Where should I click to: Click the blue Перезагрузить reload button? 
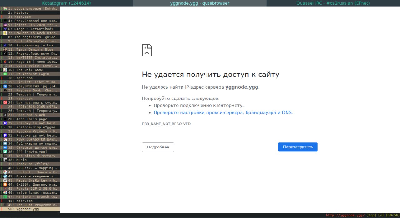point(298,147)
